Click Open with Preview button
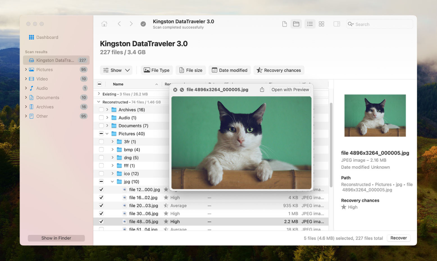 tap(290, 90)
